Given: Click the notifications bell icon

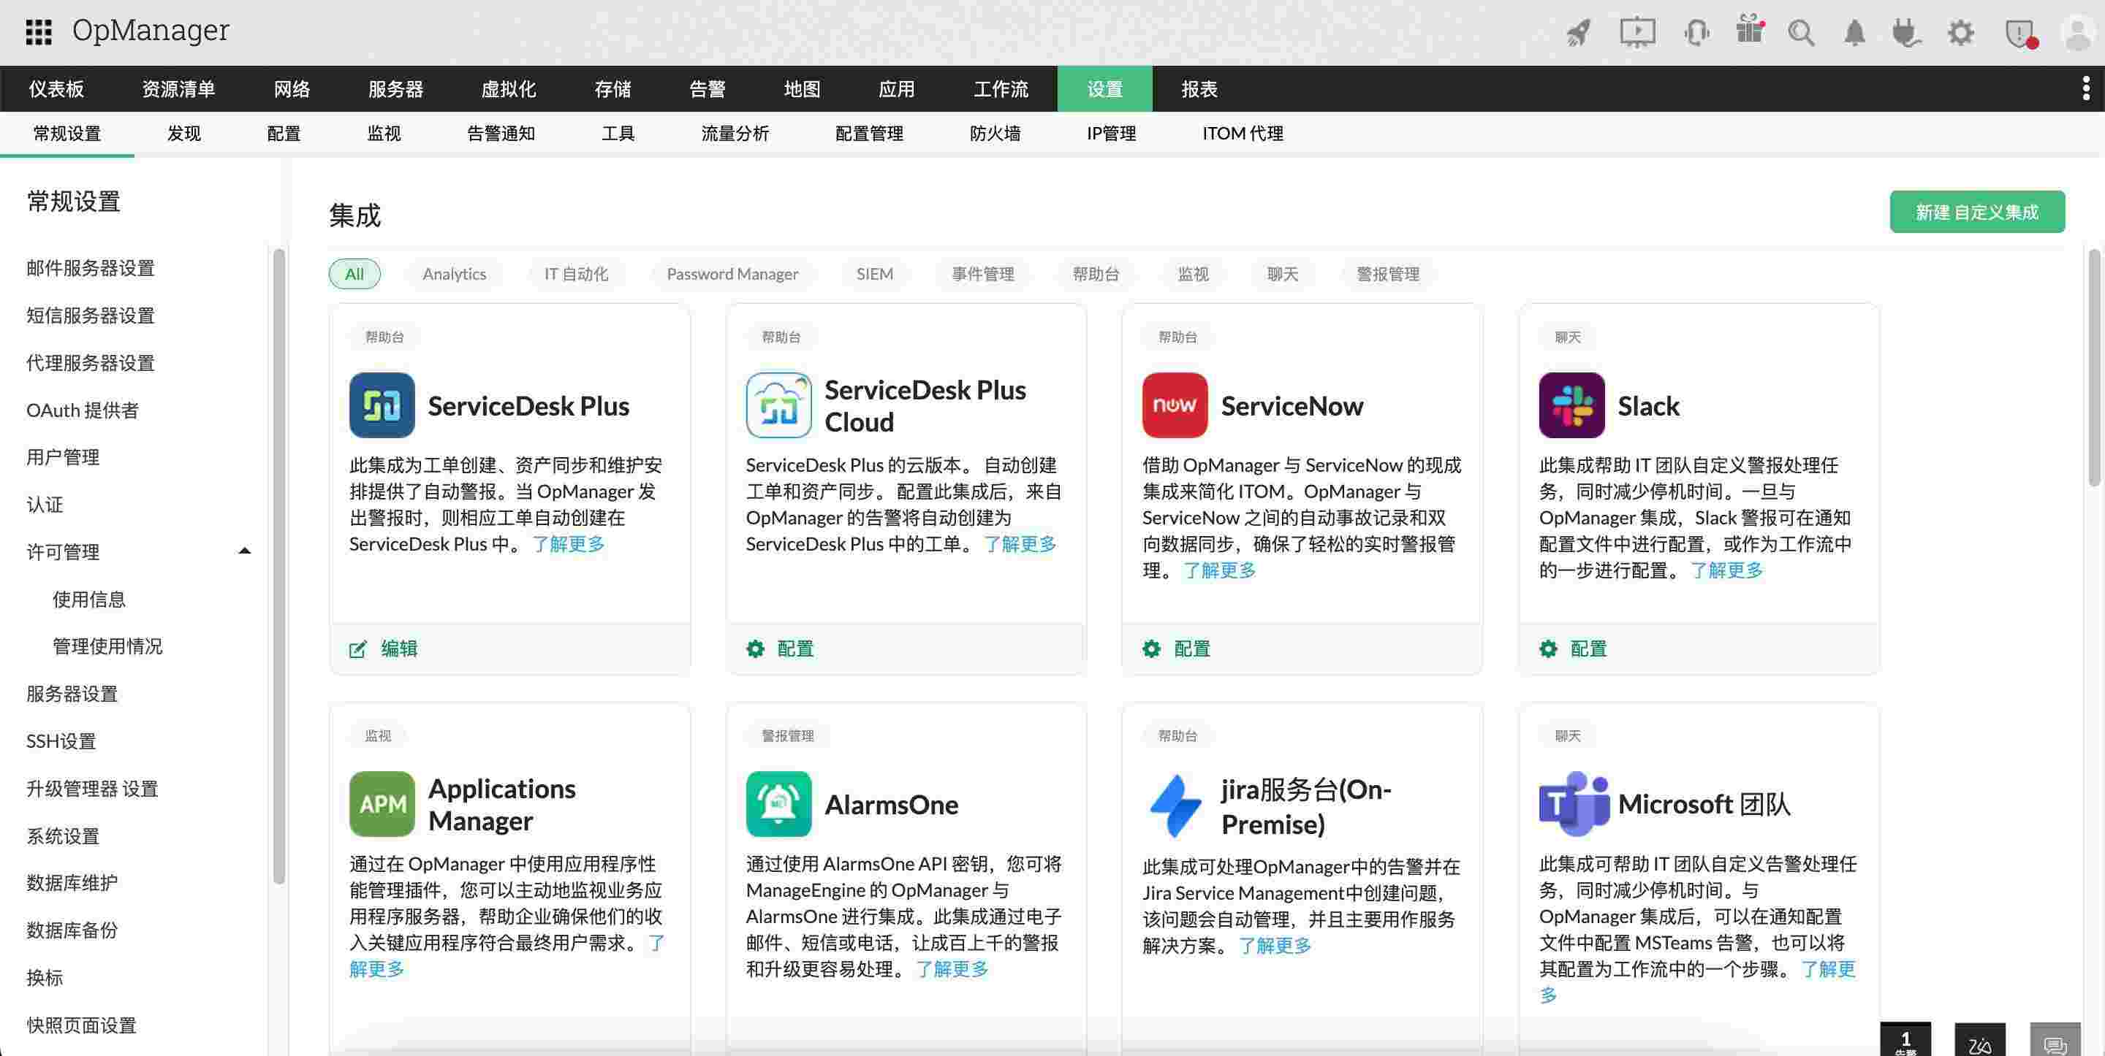Looking at the screenshot, I should (1854, 33).
